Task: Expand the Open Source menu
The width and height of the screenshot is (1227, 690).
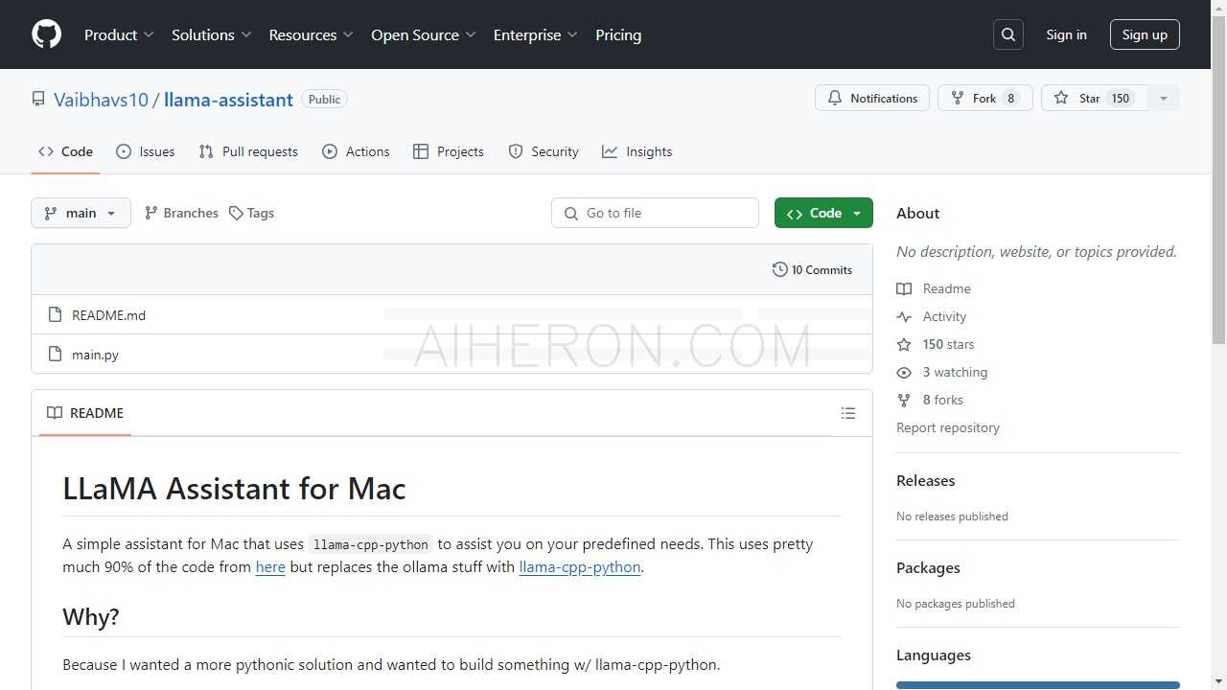Action: tap(424, 34)
